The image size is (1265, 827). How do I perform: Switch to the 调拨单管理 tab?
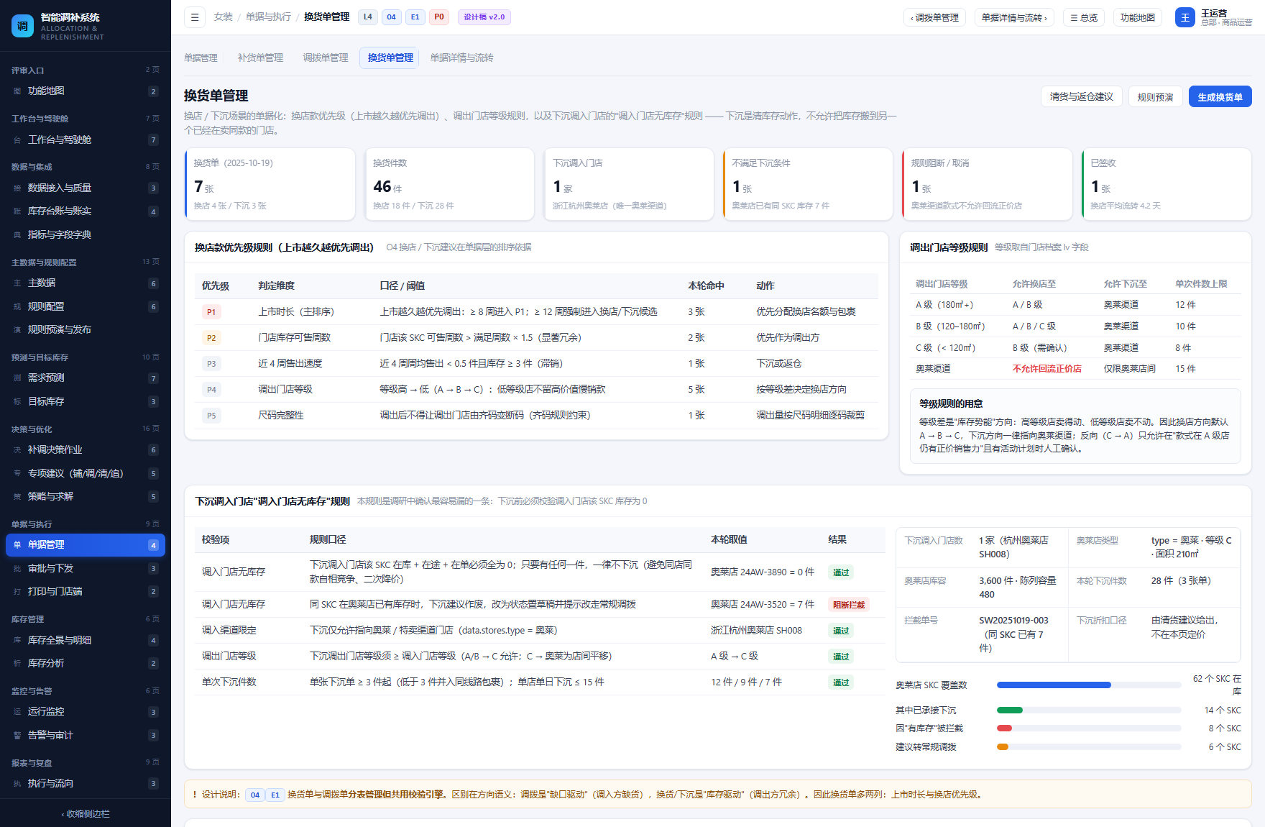tap(326, 58)
